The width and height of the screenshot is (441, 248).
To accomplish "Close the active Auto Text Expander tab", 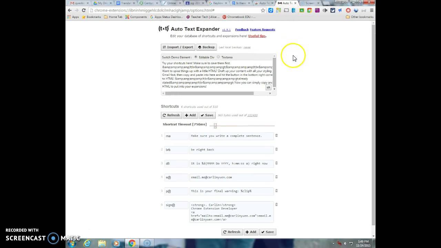I will coord(295,3).
